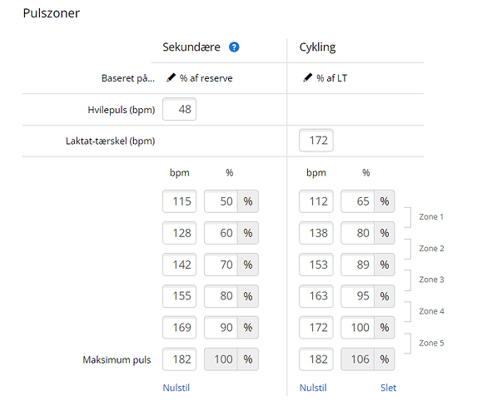482x416 pixels.
Task: Click the pencil icon next to % af LT
Action: pyautogui.click(x=308, y=77)
